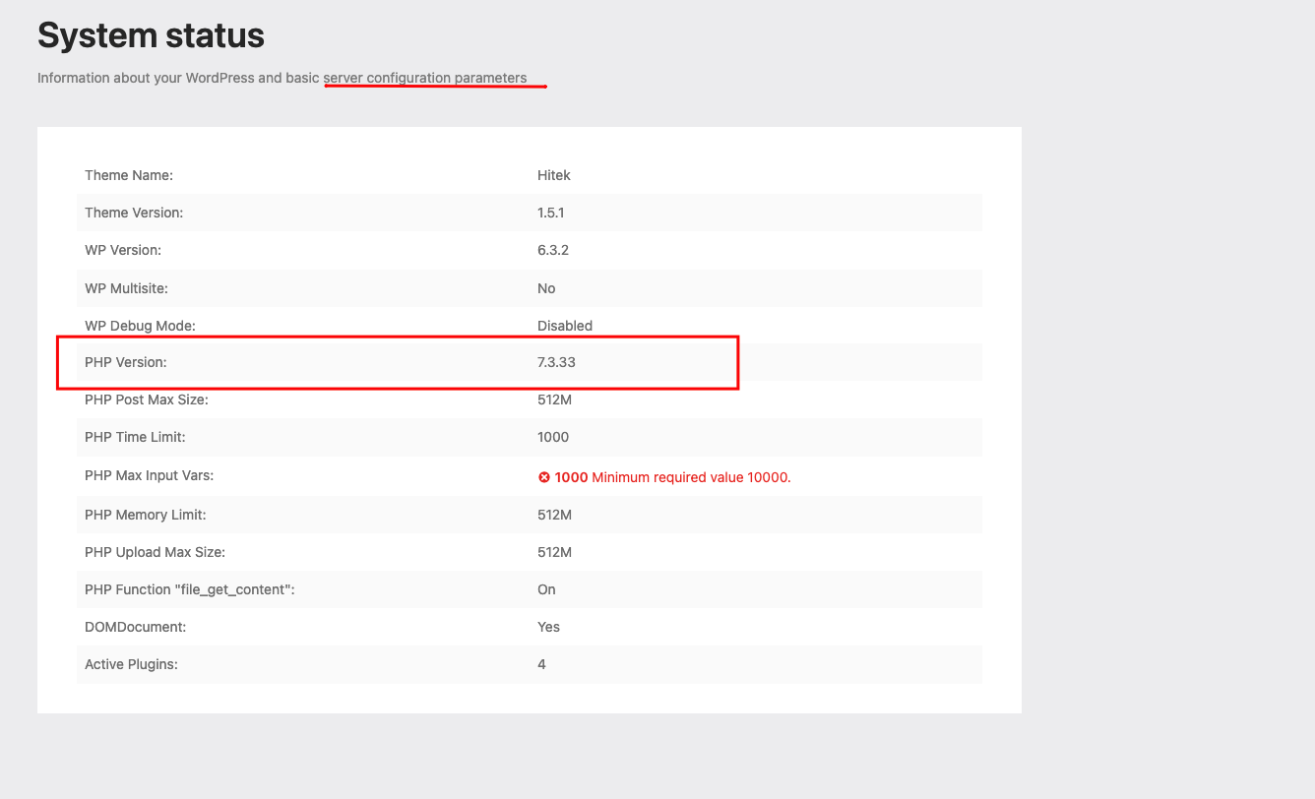Click the No value for WP Multisite
The height and width of the screenshot is (799, 1315).
[x=546, y=288]
